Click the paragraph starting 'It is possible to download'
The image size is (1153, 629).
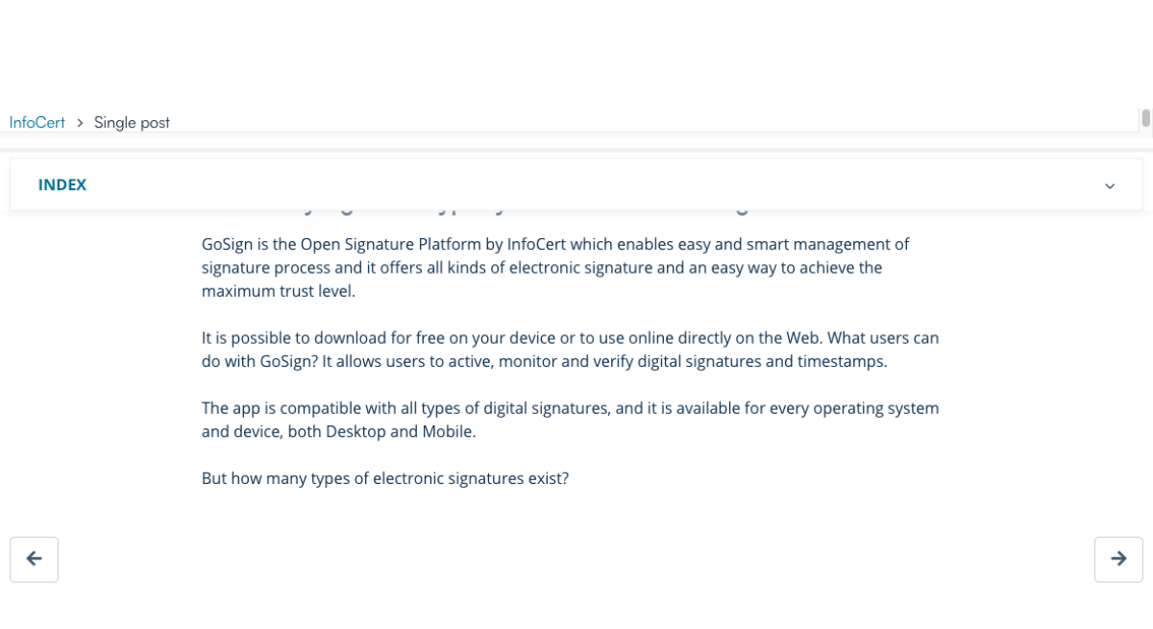(x=571, y=350)
